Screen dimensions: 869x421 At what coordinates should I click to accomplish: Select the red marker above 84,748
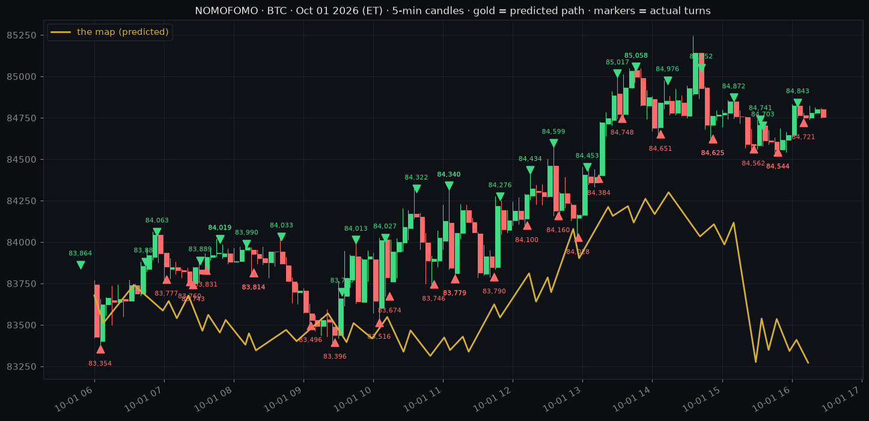pos(622,118)
